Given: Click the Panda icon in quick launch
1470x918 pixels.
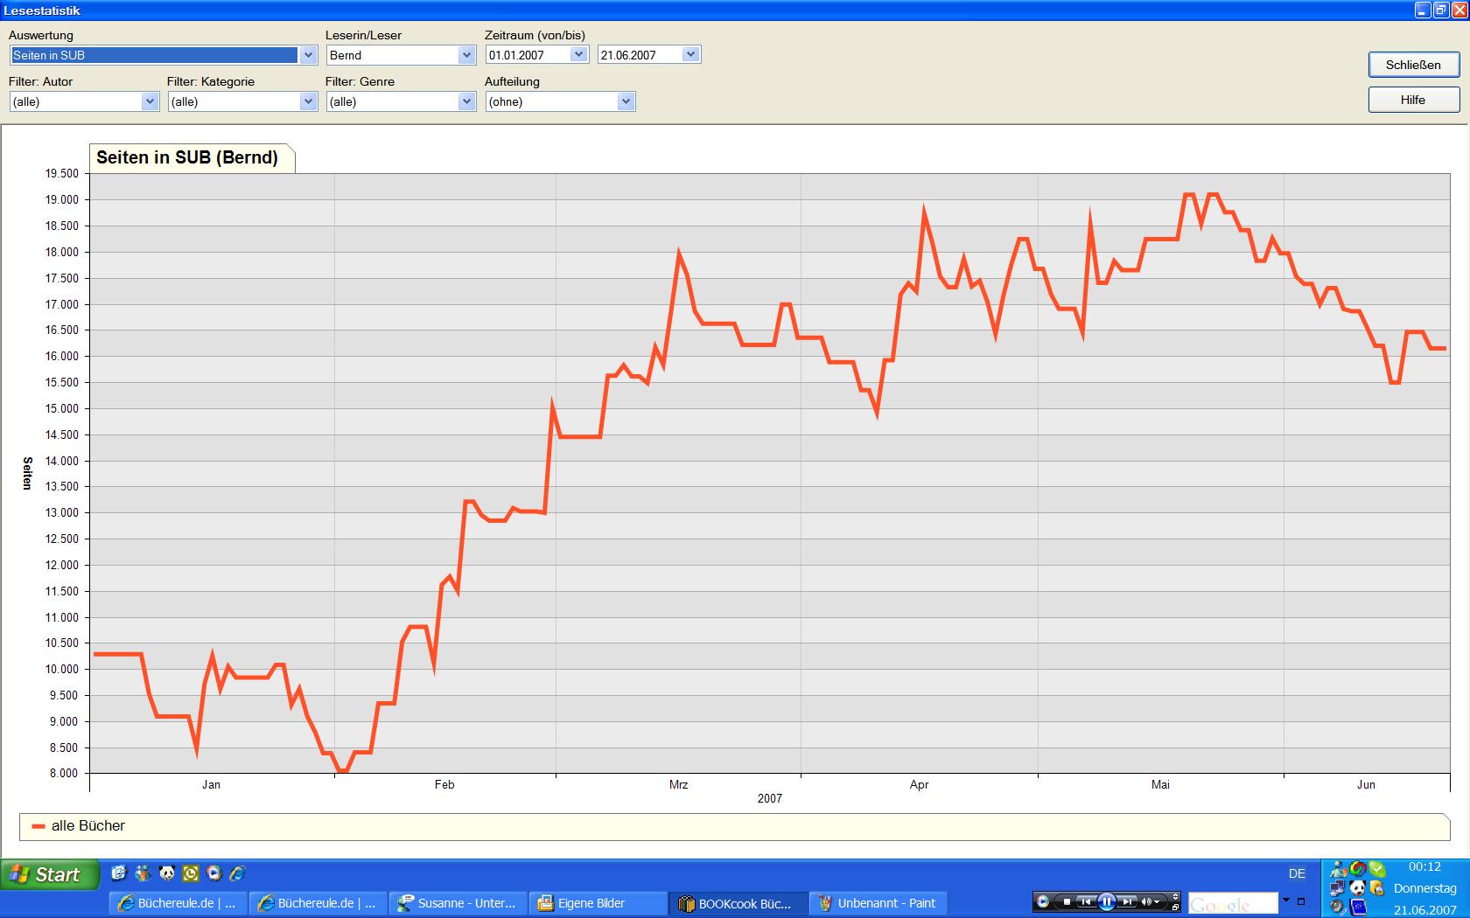Looking at the screenshot, I should tap(167, 873).
